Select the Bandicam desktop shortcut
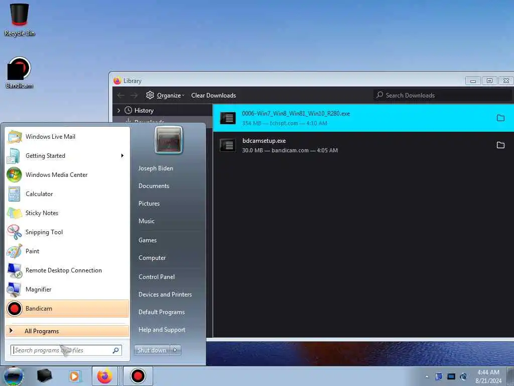 click(x=19, y=72)
